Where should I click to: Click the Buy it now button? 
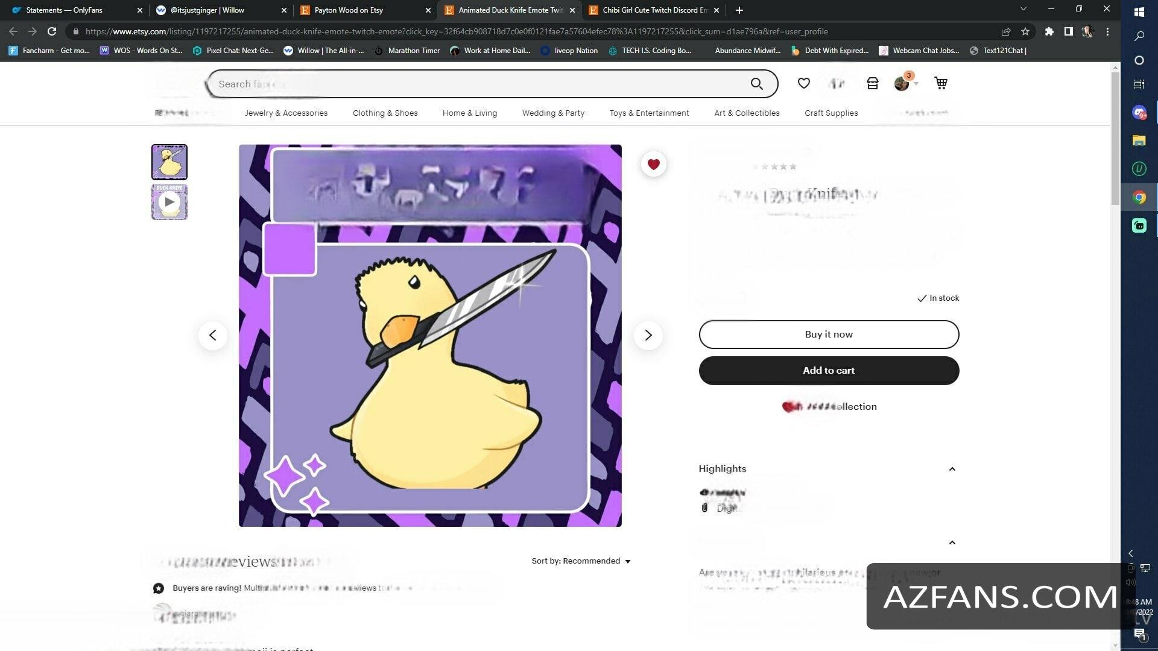pyautogui.click(x=829, y=335)
